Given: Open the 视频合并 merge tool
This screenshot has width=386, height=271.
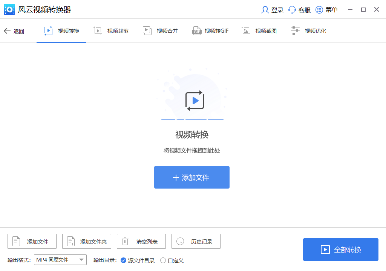Looking at the screenshot, I should click(x=160, y=31).
